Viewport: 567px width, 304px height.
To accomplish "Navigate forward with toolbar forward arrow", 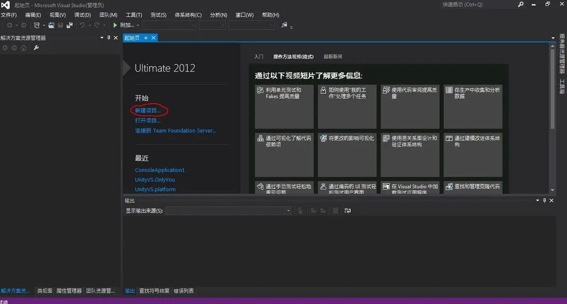I will pyautogui.click(x=23, y=25).
